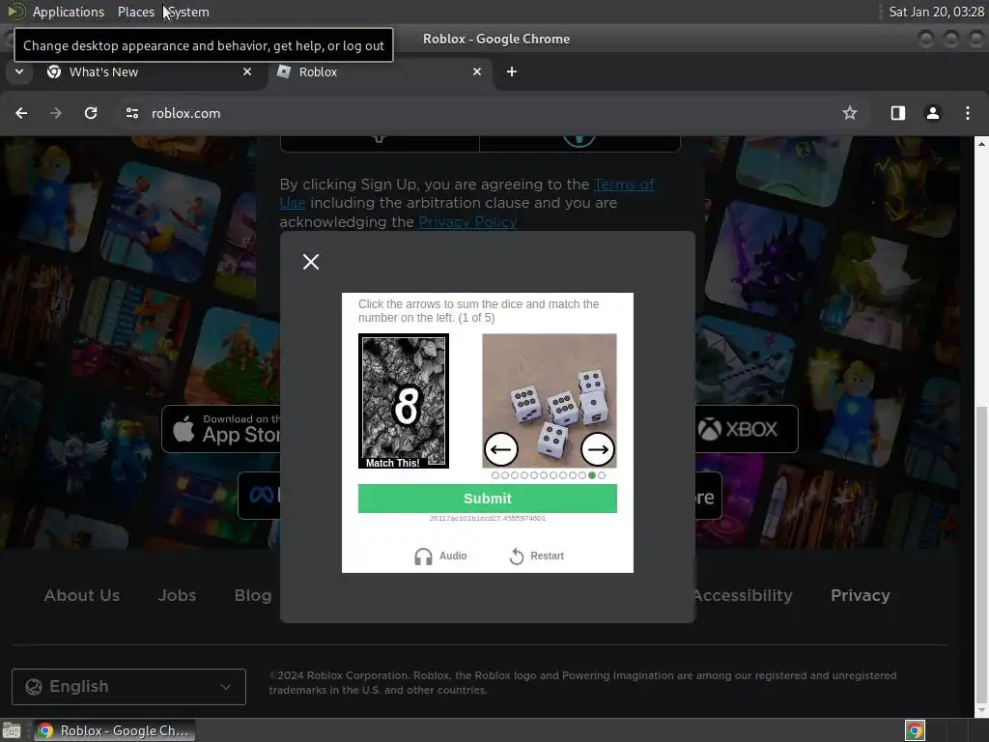989x742 pixels.
Task: Submit the dice puzzle answer
Action: click(x=487, y=499)
